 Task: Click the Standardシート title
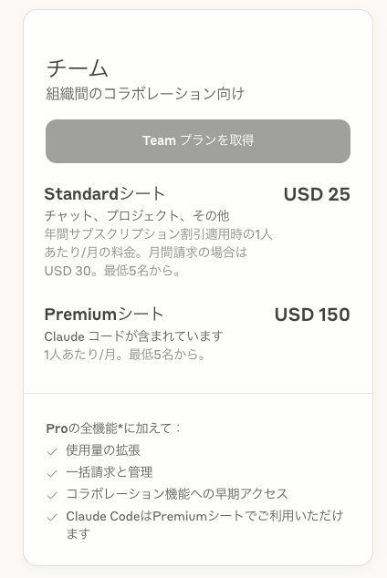105,194
